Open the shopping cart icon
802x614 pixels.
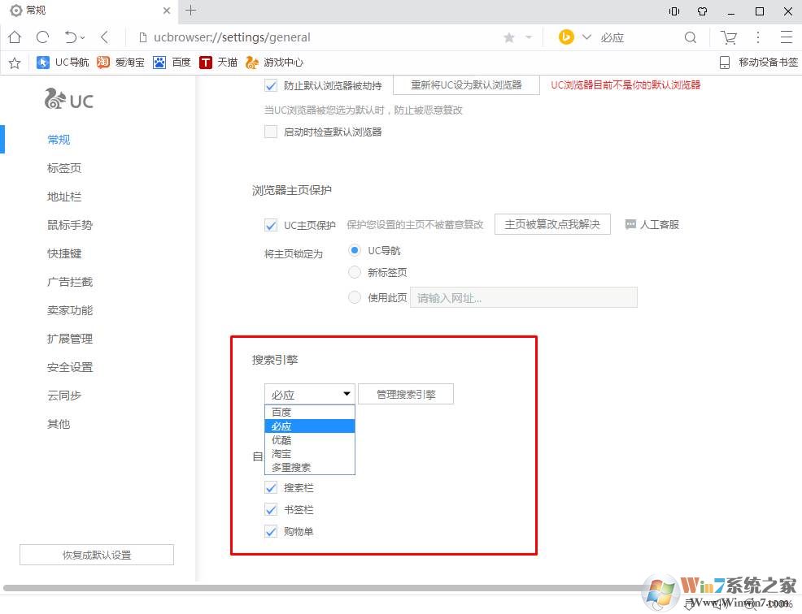728,37
